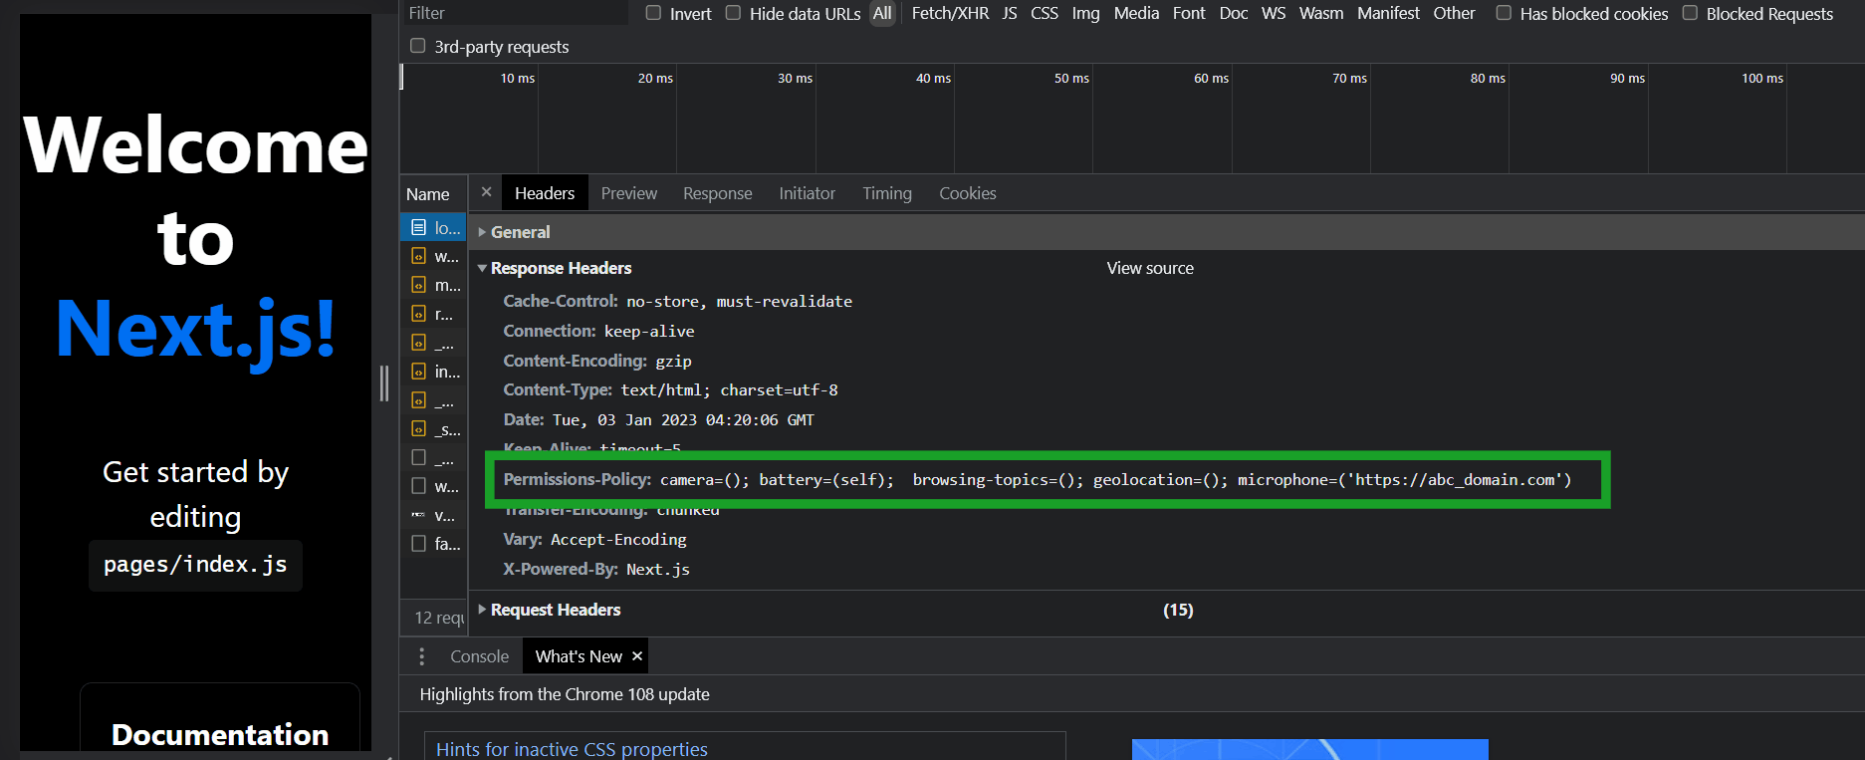The height and width of the screenshot is (760, 1865).
Task: Collapse the Response Headers section
Action: tap(483, 268)
